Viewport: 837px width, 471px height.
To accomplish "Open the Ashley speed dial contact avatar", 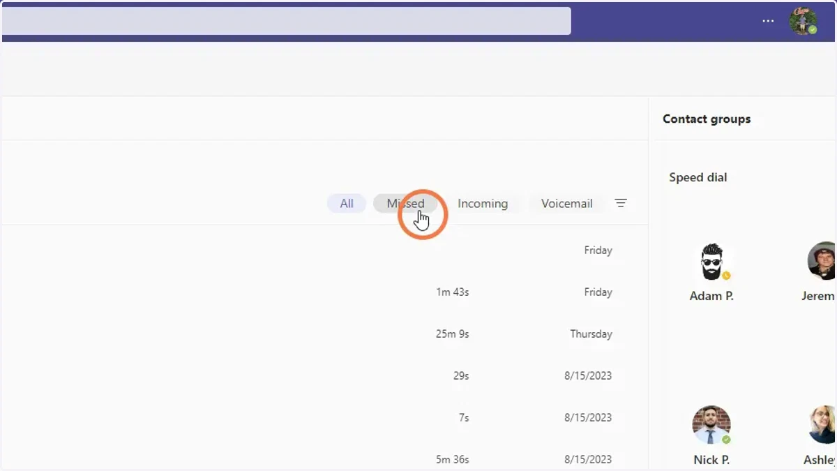I will point(823,425).
